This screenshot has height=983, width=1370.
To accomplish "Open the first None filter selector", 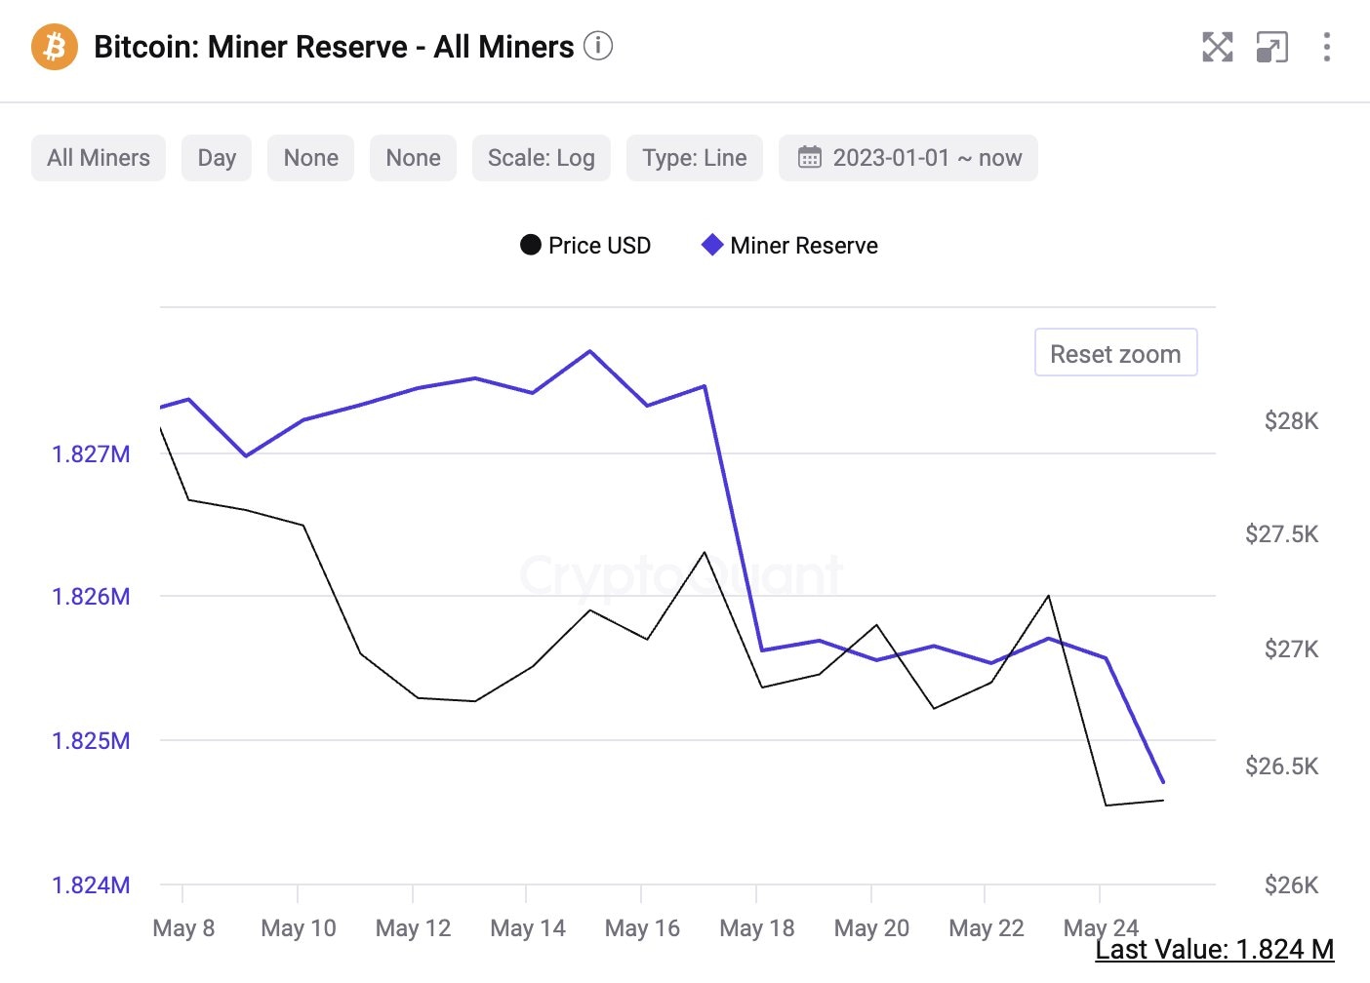I will click(310, 157).
